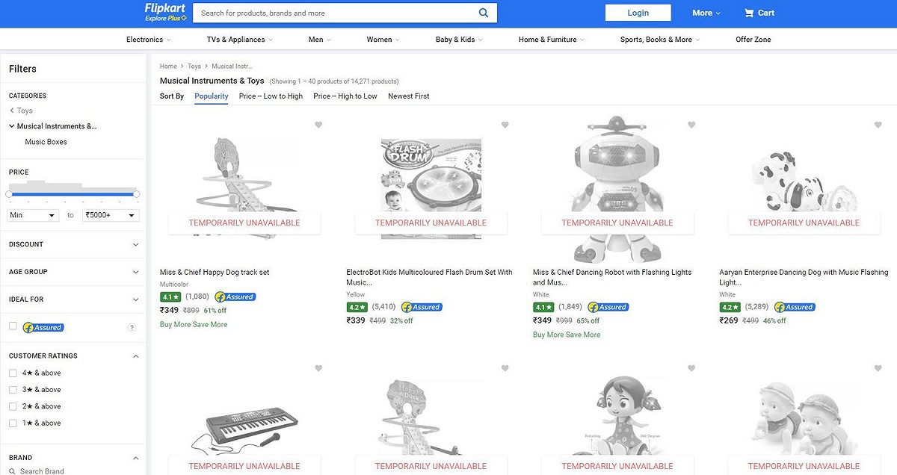Click Assured badge on Dancing Robot
This screenshot has height=475, width=897.
click(608, 307)
